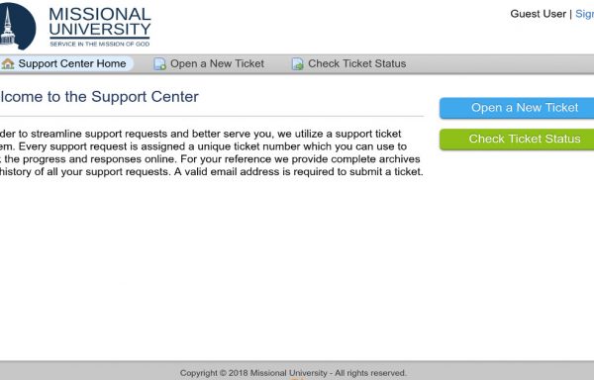Click the empty gray area of the navigation bar
The height and width of the screenshot is (380, 594).
click(x=500, y=64)
